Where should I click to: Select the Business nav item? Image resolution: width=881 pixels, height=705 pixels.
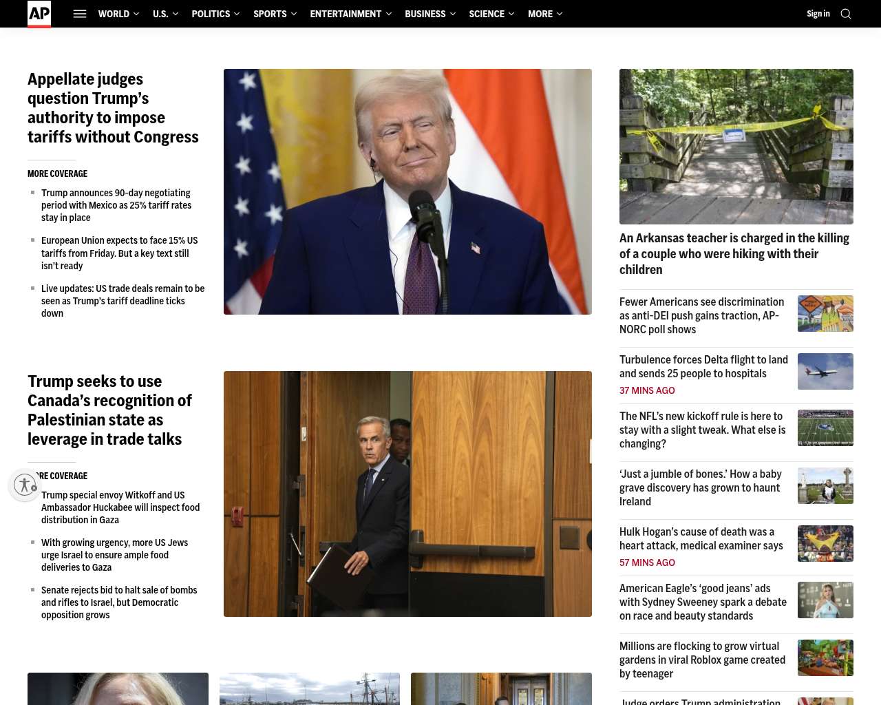(425, 14)
